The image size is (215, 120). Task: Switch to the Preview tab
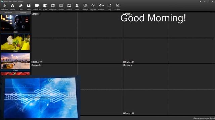point(23,13)
